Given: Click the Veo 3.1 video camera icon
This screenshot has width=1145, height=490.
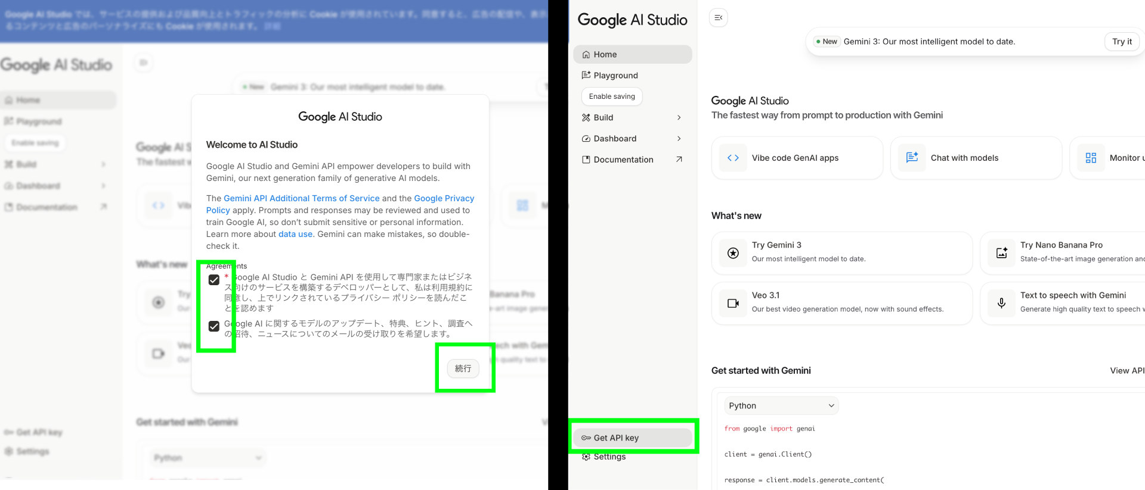Looking at the screenshot, I should pyautogui.click(x=733, y=304).
